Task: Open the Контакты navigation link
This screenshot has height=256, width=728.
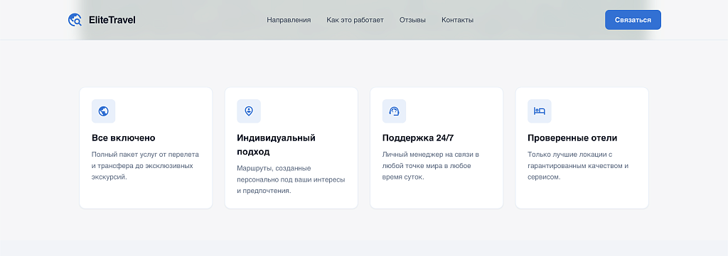Action: point(457,20)
